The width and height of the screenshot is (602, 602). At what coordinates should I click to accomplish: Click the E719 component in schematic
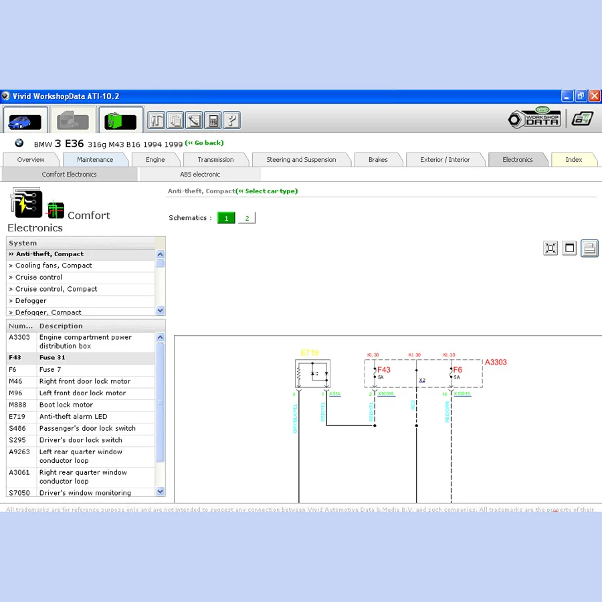point(312,373)
